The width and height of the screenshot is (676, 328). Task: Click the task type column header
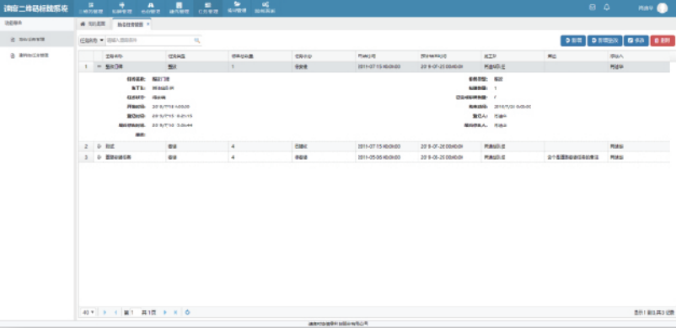[x=196, y=56]
